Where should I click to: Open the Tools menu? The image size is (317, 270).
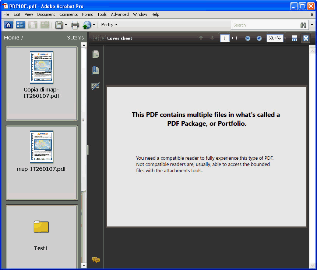coord(102,14)
